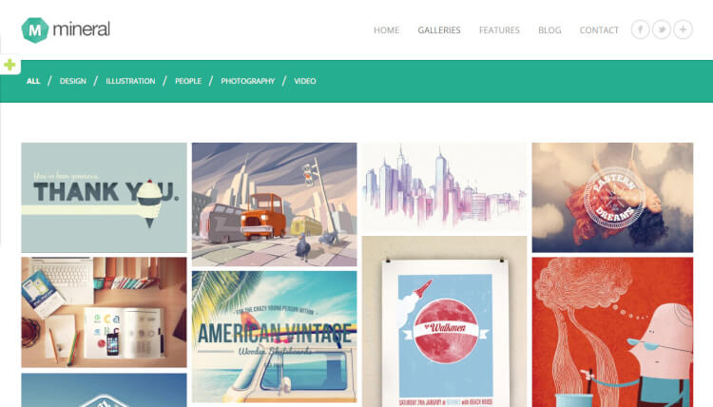Open the blue badge thumbnail at bottom left
The height and width of the screenshot is (407, 713).
click(x=105, y=390)
